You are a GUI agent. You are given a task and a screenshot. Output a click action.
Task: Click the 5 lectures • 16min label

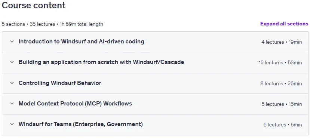pos(282,104)
